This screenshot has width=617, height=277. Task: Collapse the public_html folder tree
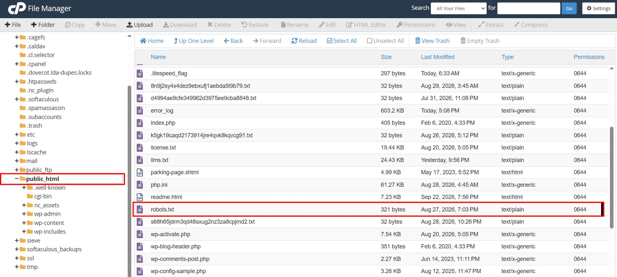[x=17, y=179]
